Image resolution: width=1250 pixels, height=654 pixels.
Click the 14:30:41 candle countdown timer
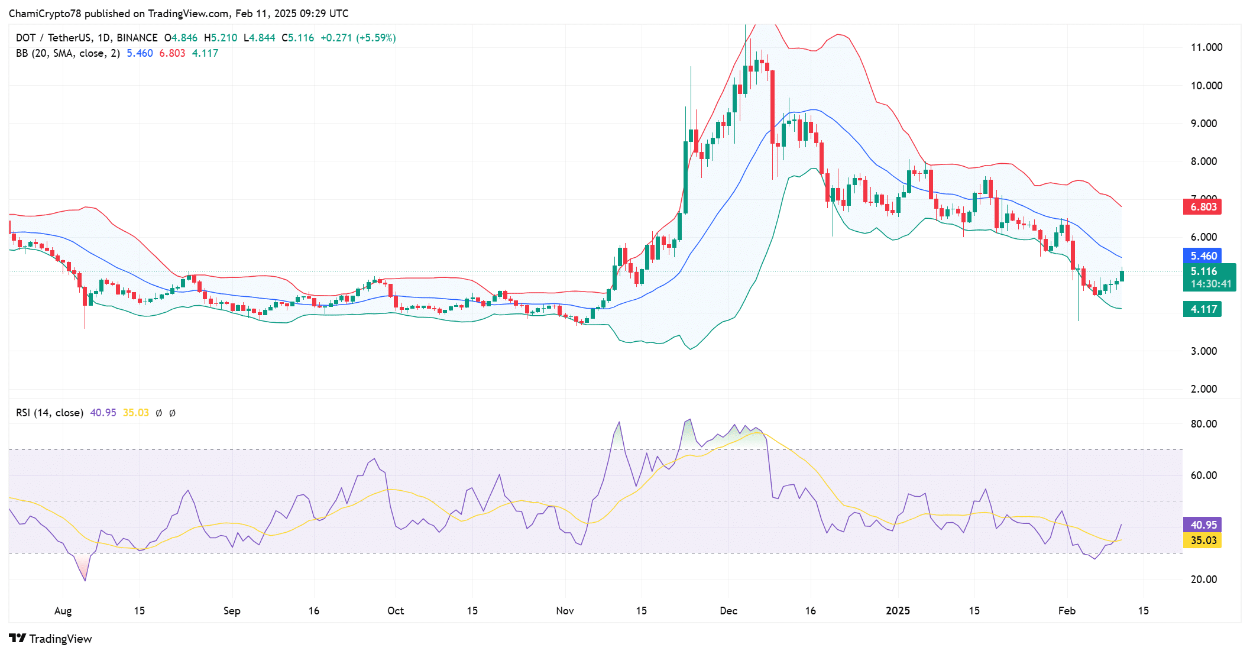pos(1210,284)
